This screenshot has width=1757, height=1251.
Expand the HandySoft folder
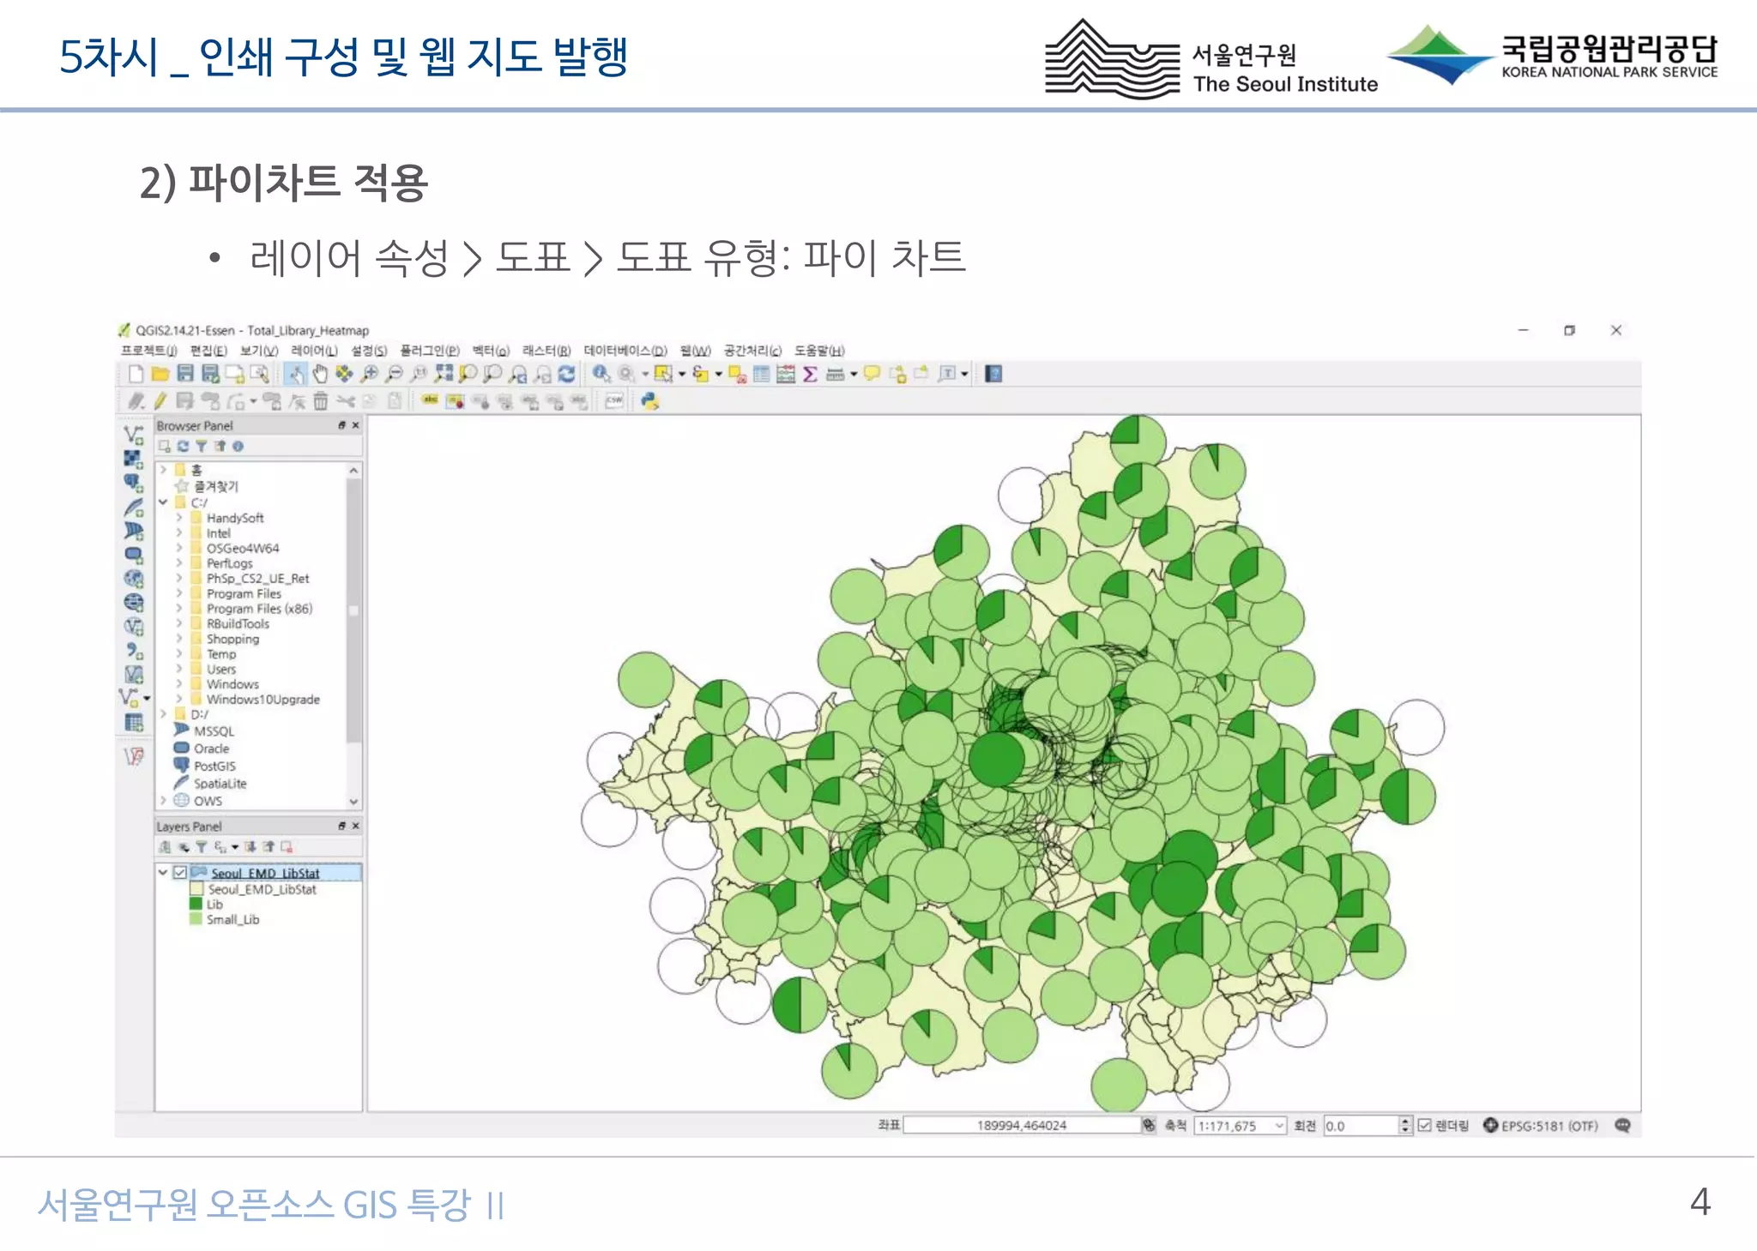point(179,518)
